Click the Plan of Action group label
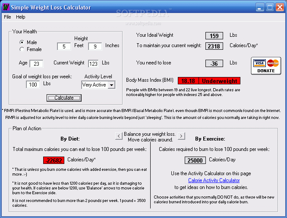 [27, 128]
